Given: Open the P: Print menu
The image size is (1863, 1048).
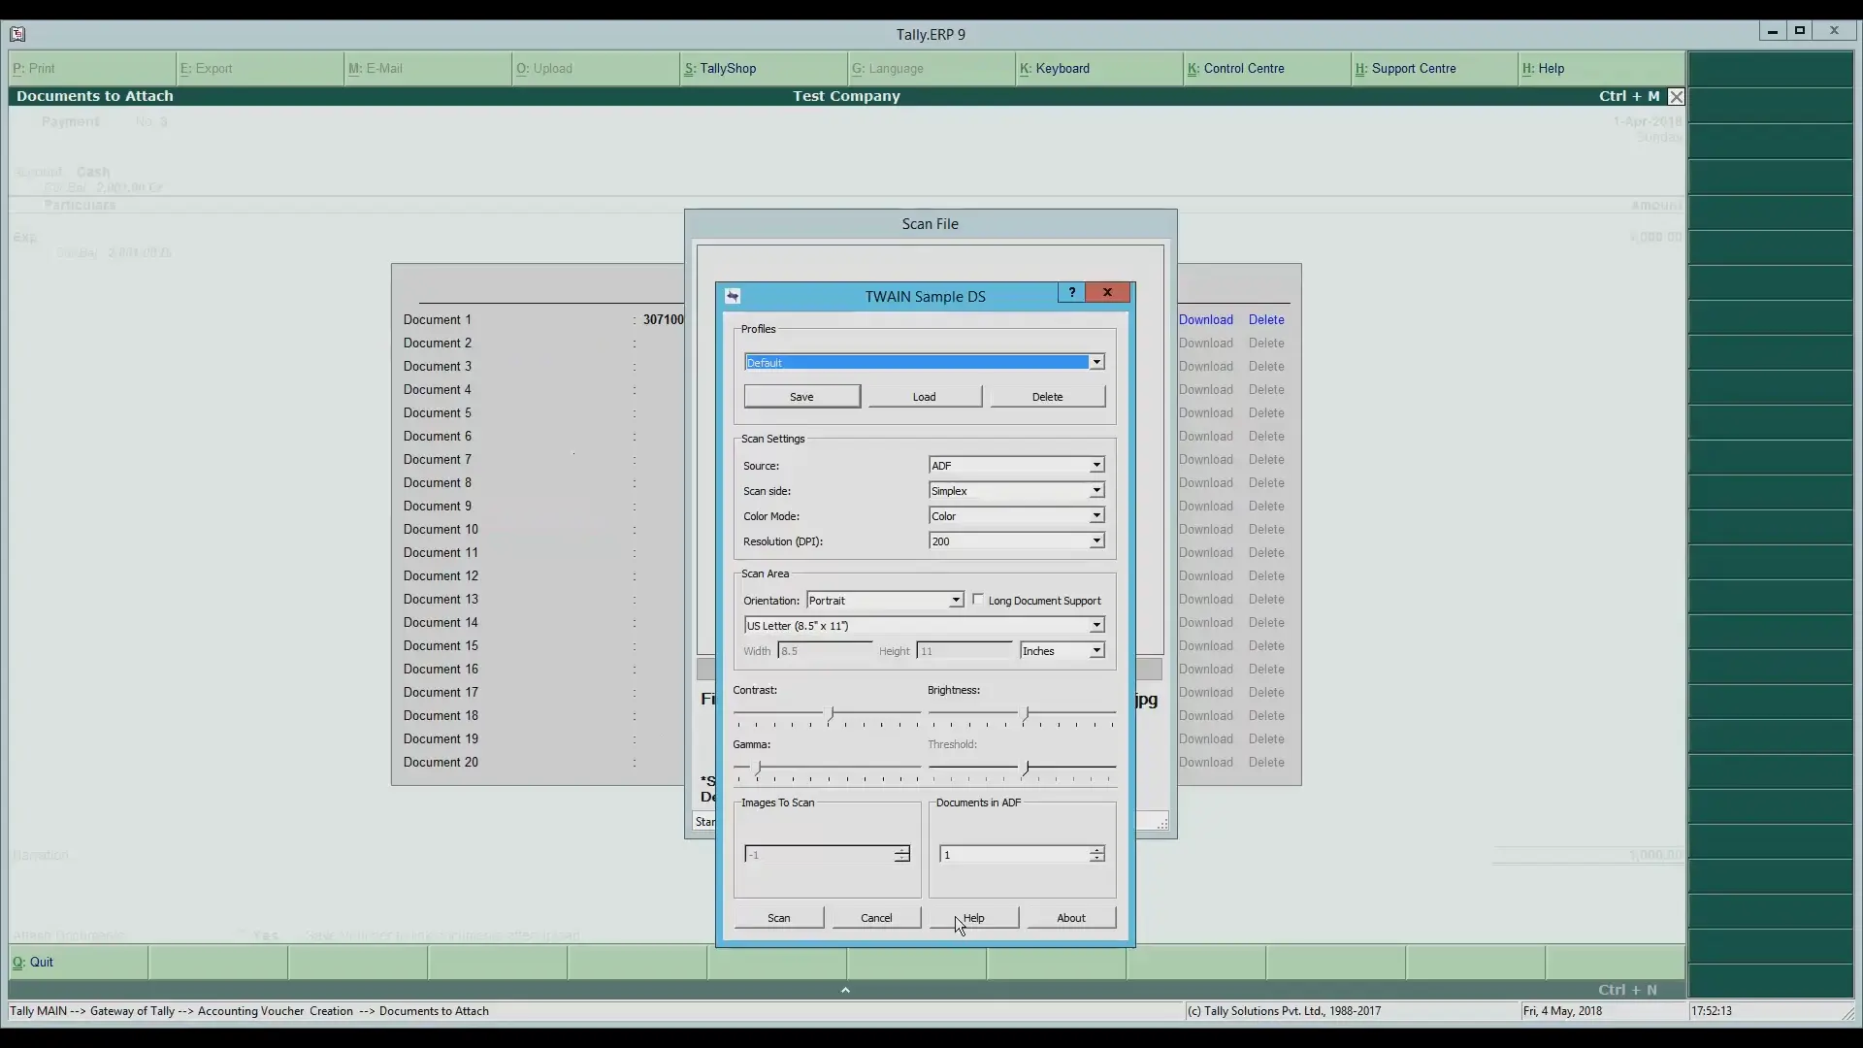Looking at the screenshot, I should 92,68.
